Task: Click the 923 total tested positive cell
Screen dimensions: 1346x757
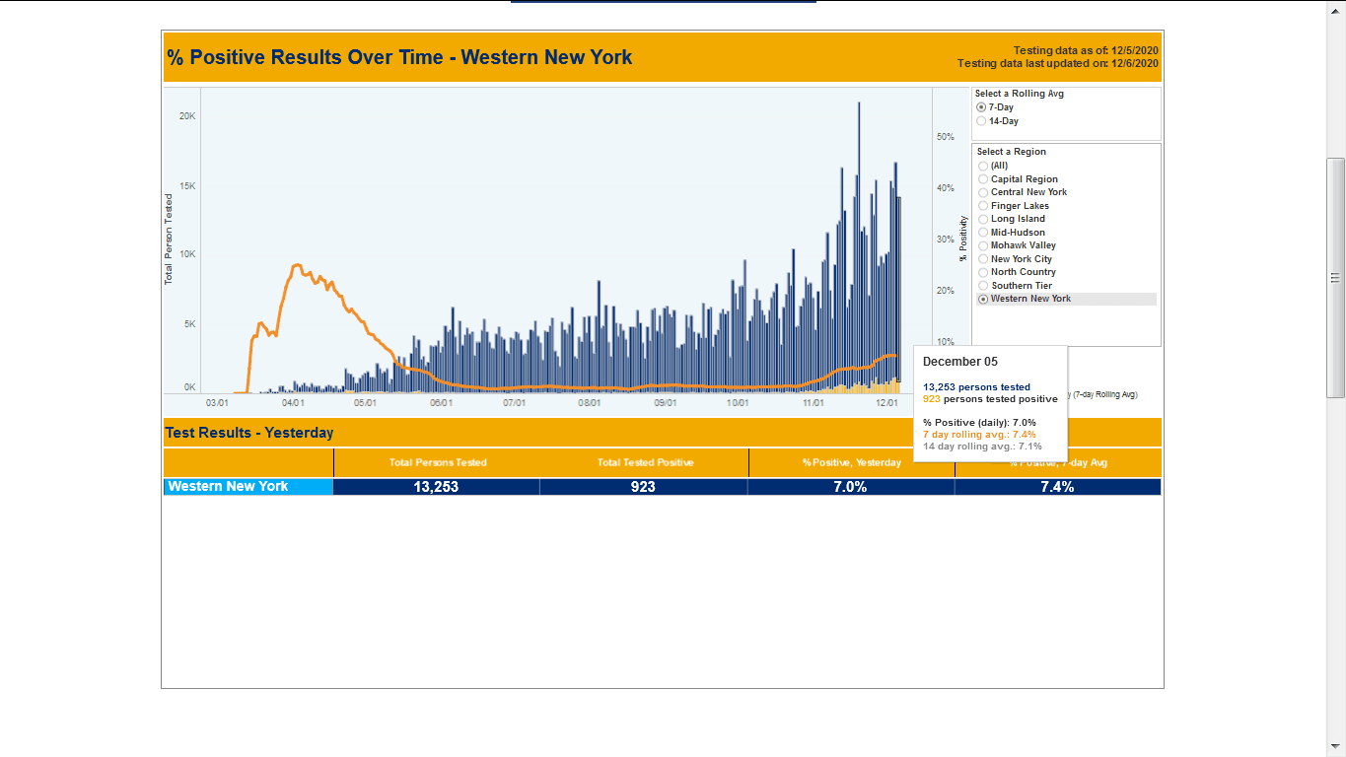Action: coord(643,487)
